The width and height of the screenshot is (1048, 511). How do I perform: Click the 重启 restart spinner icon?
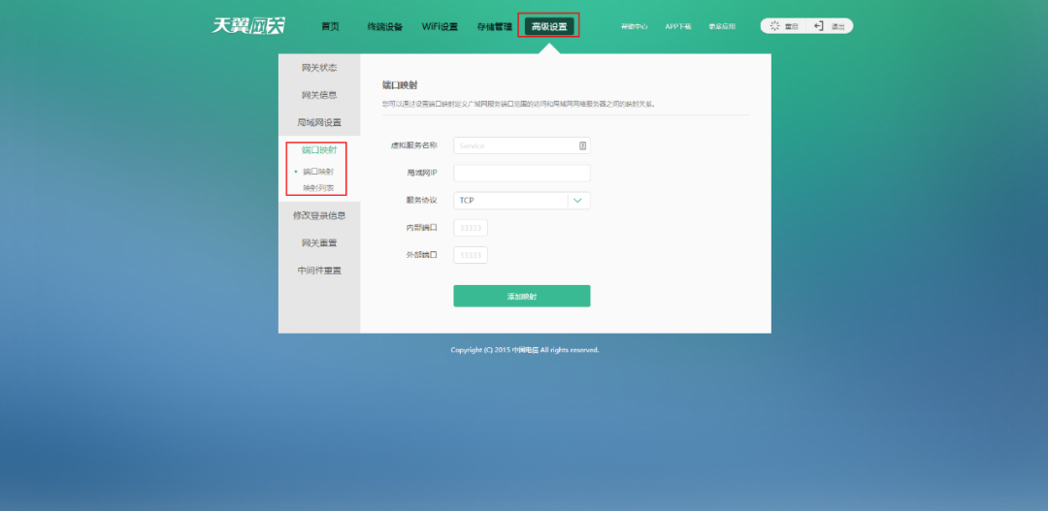coord(774,26)
